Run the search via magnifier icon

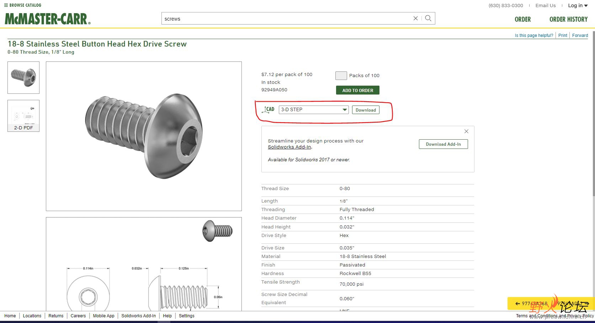[x=428, y=18]
